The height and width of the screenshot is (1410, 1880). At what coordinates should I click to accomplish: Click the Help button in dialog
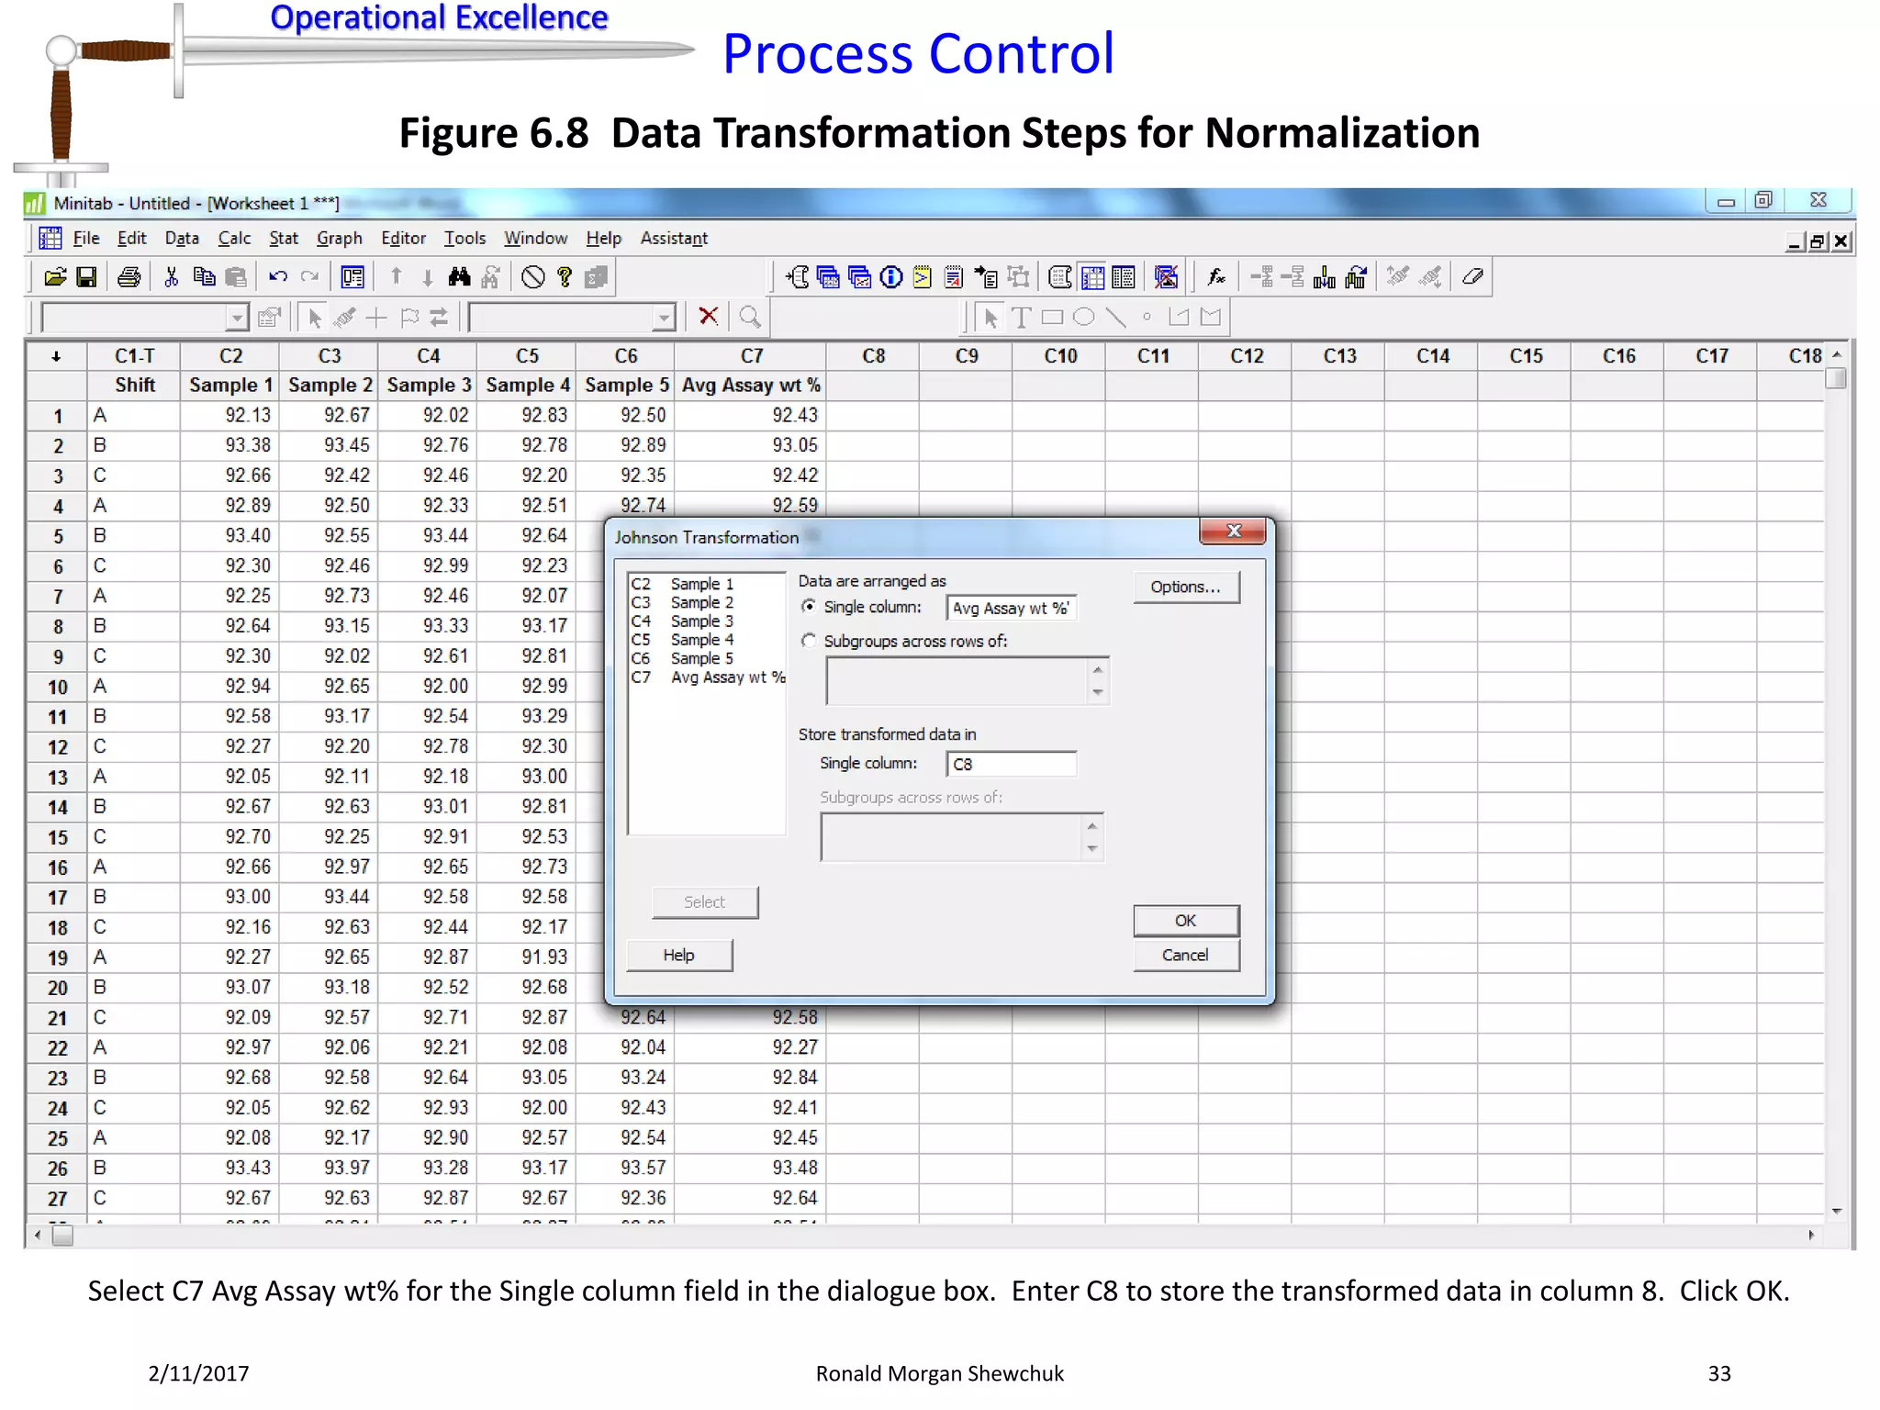679,956
